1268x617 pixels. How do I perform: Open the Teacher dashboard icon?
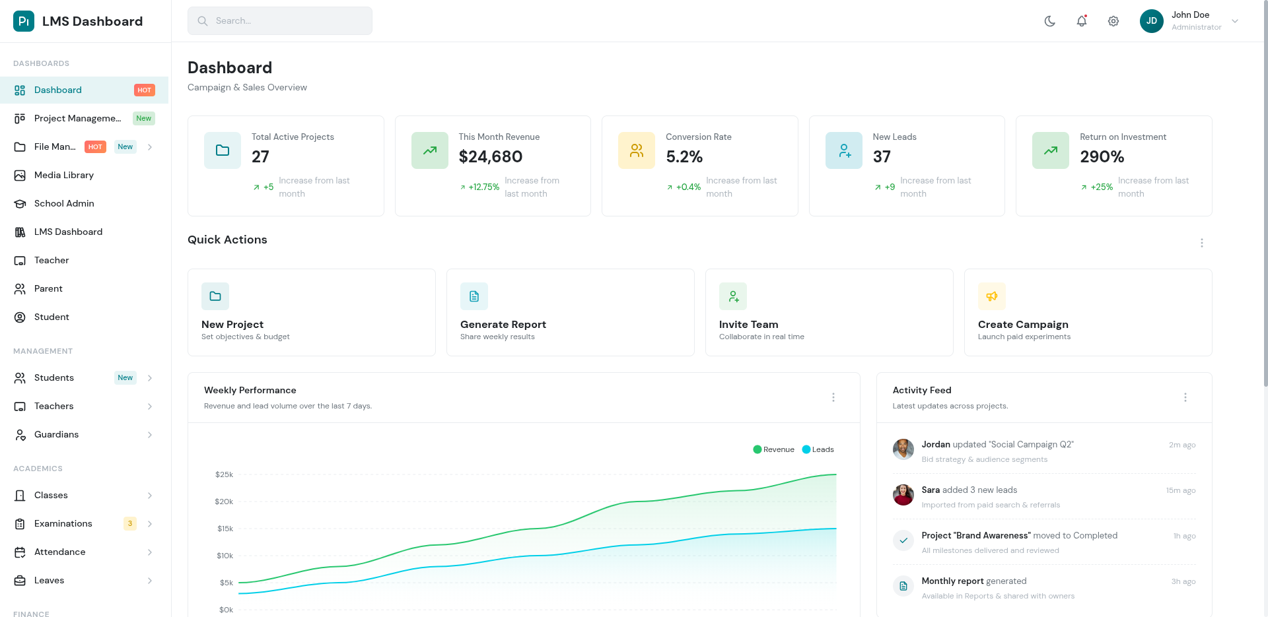(x=20, y=260)
